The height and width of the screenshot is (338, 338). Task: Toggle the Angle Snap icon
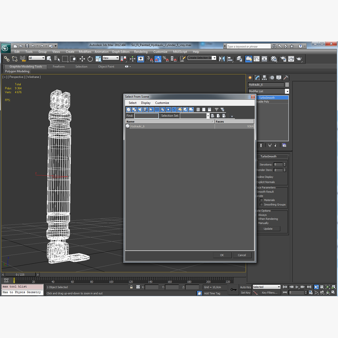click(x=158, y=59)
